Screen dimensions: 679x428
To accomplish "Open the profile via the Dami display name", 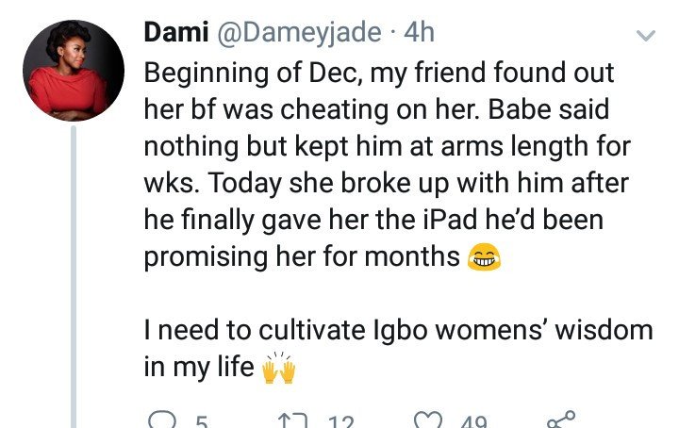I will coord(176,32).
